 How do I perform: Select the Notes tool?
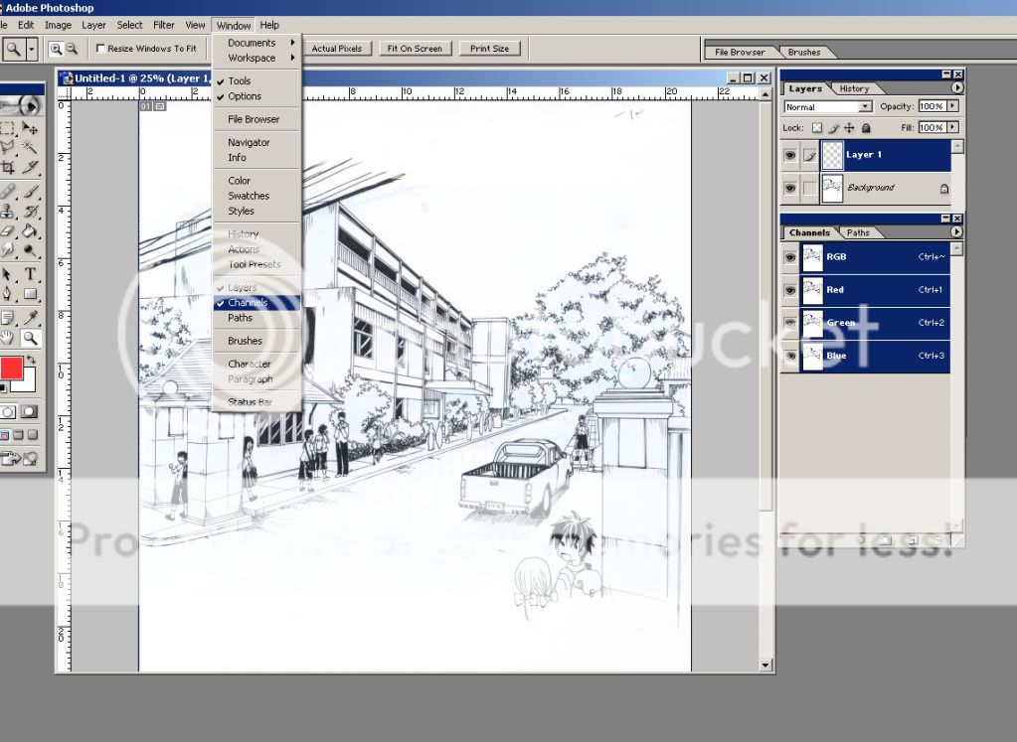click(x=7, y=318)
